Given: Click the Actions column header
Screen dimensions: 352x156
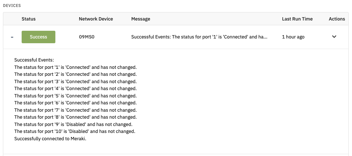Looking at the screenshot, I should tap(337, 19).
